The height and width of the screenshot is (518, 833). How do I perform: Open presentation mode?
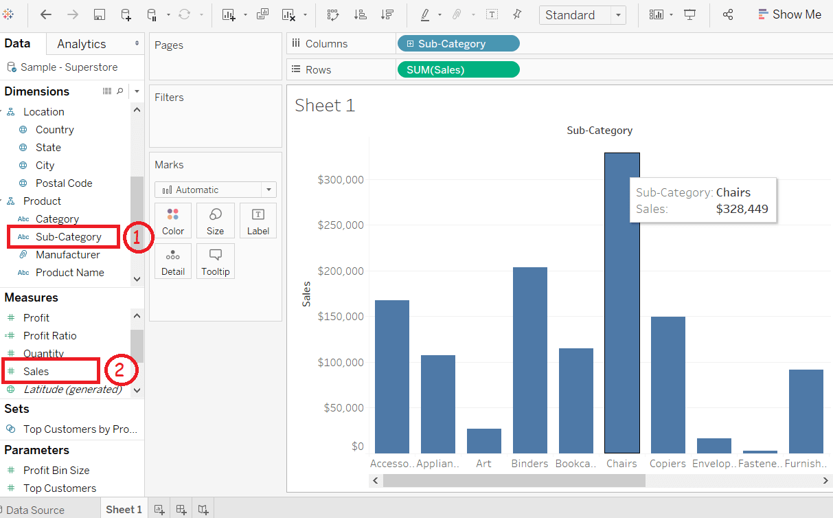pyautogui.click(x=690, y=14)
